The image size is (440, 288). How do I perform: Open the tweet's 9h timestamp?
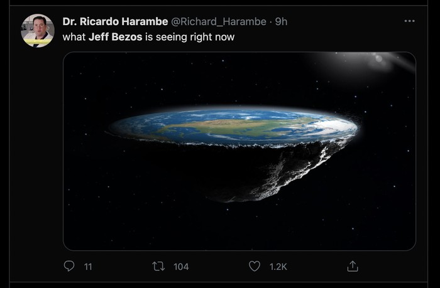click(282, 21)
